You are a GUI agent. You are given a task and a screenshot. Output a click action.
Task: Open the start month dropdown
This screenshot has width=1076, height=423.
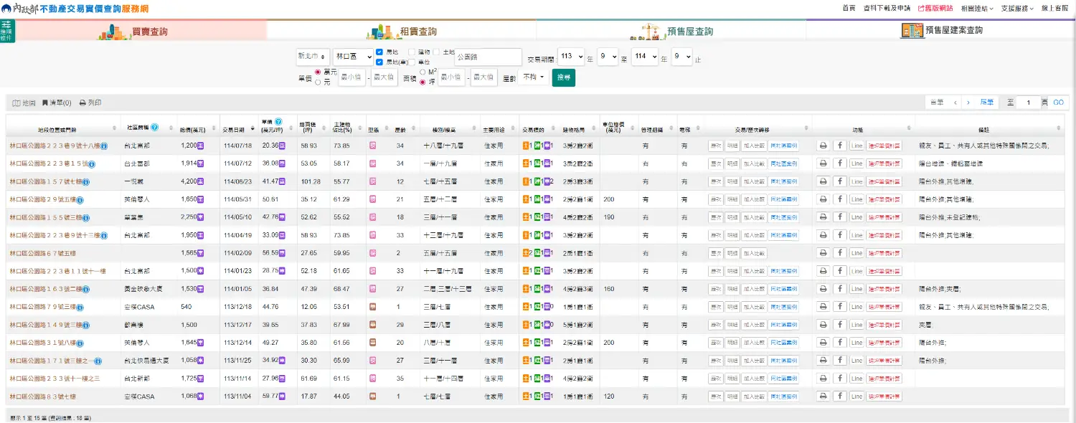click(608, 57)
